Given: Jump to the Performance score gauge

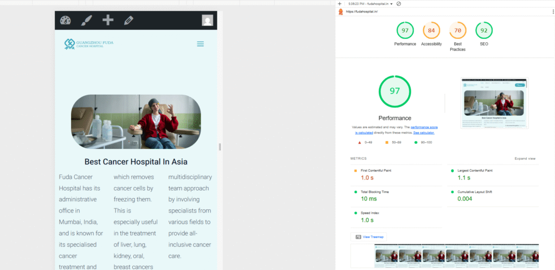Looking at the screenshot, I should coord(405,31).
